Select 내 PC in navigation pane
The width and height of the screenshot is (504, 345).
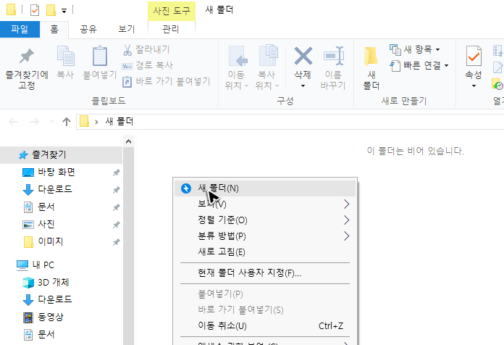[x=43, y=265]
